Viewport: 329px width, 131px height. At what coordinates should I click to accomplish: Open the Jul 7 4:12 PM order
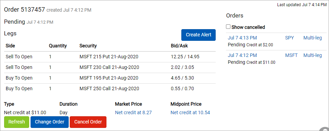point(242,55)
